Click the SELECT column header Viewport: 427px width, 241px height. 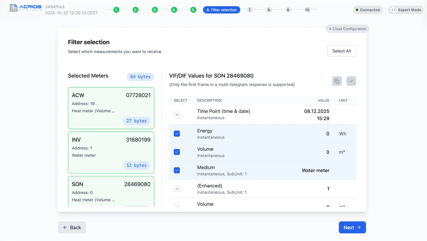click(181, 101)
